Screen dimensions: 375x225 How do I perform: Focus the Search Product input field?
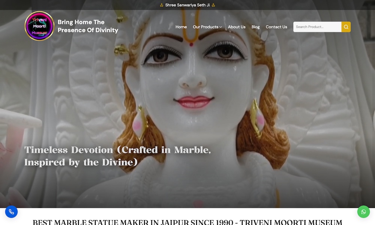click(317, 27)
